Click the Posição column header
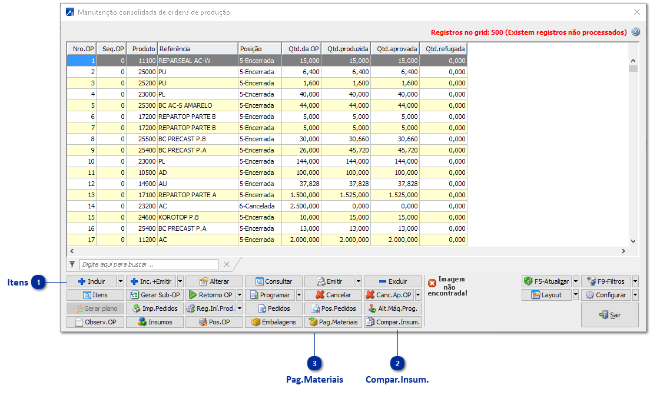The height and width of the screenshot is (395, 660). (259, 49)
